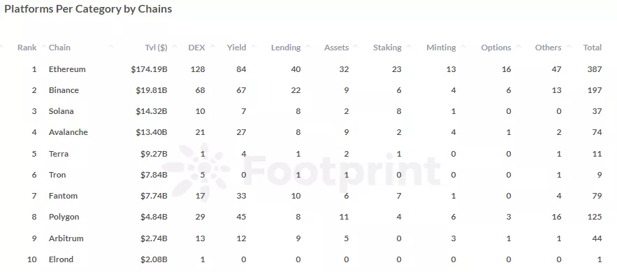
Task: Click the Platforms Per Category by Chains title
Action: [x=88, y=9]
